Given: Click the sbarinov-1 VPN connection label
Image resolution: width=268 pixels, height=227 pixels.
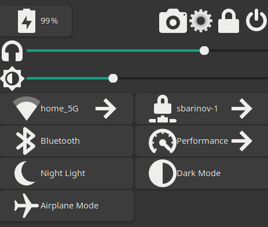Looking at the screenshot, I should [197, 109].
